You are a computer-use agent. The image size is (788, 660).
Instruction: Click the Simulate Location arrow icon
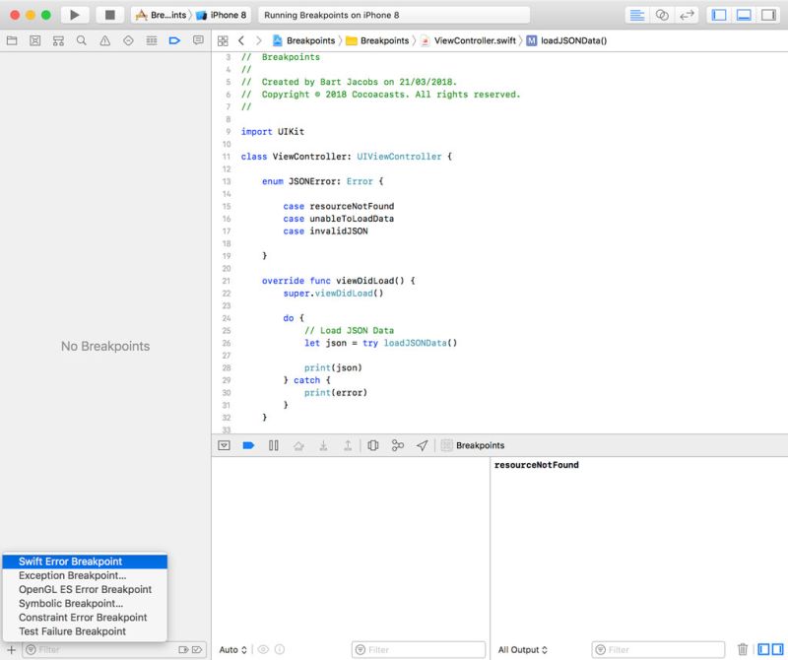422,445
